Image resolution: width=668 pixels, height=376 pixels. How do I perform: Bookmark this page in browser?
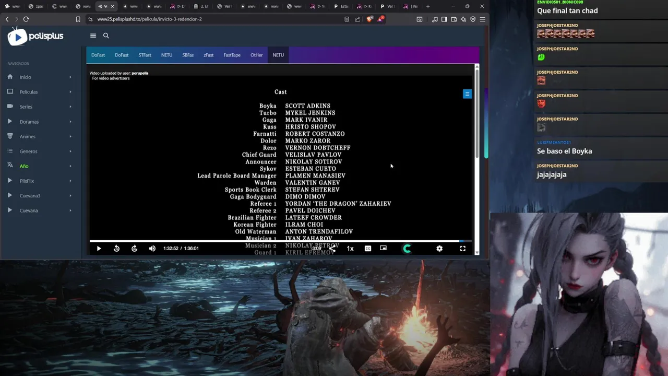(78, 19)
